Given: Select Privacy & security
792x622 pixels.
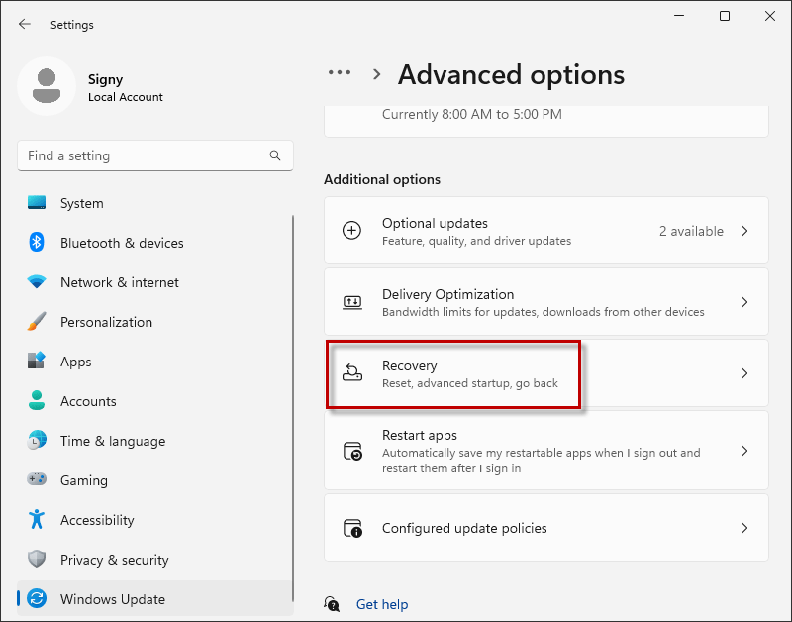Looking at the screenshot, I should pyautogui.click(x=154, y=560).
